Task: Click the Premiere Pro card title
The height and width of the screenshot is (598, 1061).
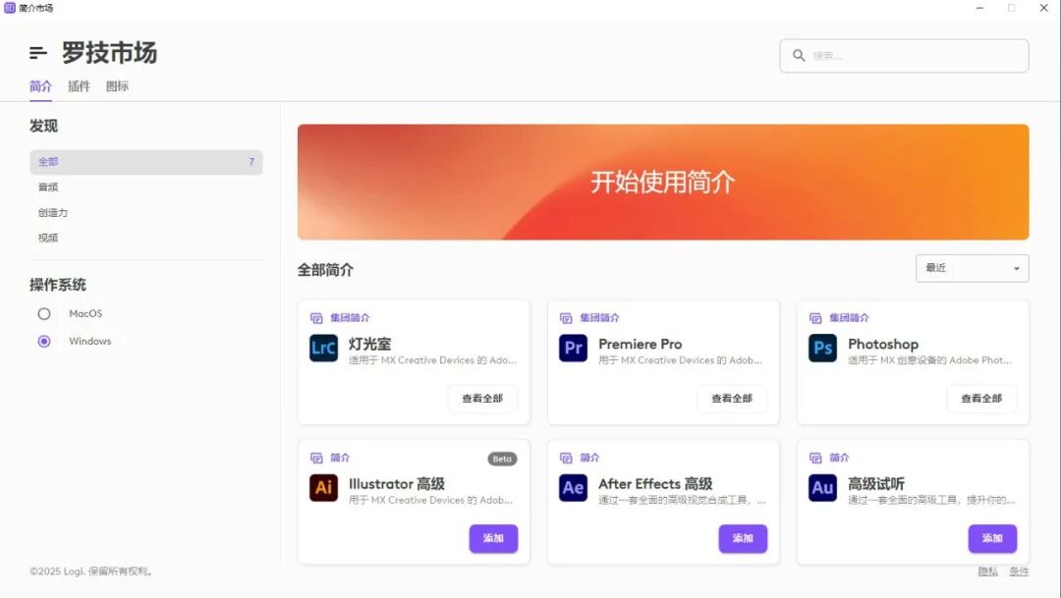Action: 641,345
